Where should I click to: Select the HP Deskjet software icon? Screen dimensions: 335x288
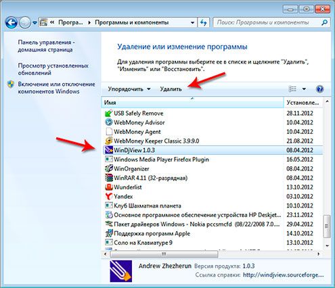tap(109, 215)
